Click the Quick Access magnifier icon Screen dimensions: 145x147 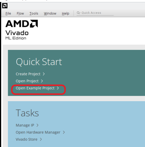[79, 13]
